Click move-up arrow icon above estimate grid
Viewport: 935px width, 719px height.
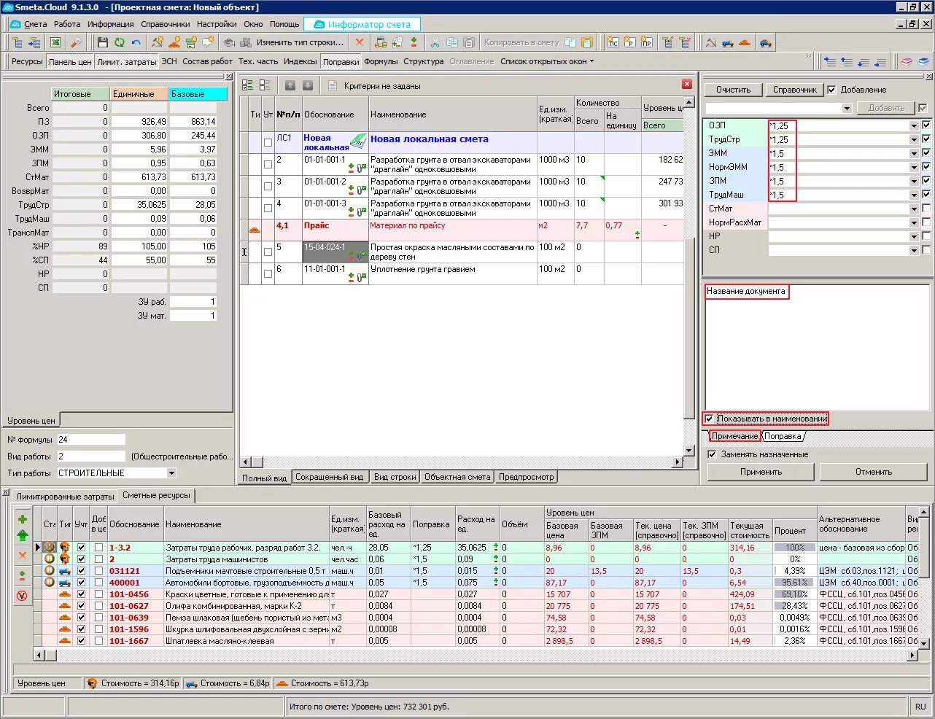pyautogui.click(x=290, y=85)
